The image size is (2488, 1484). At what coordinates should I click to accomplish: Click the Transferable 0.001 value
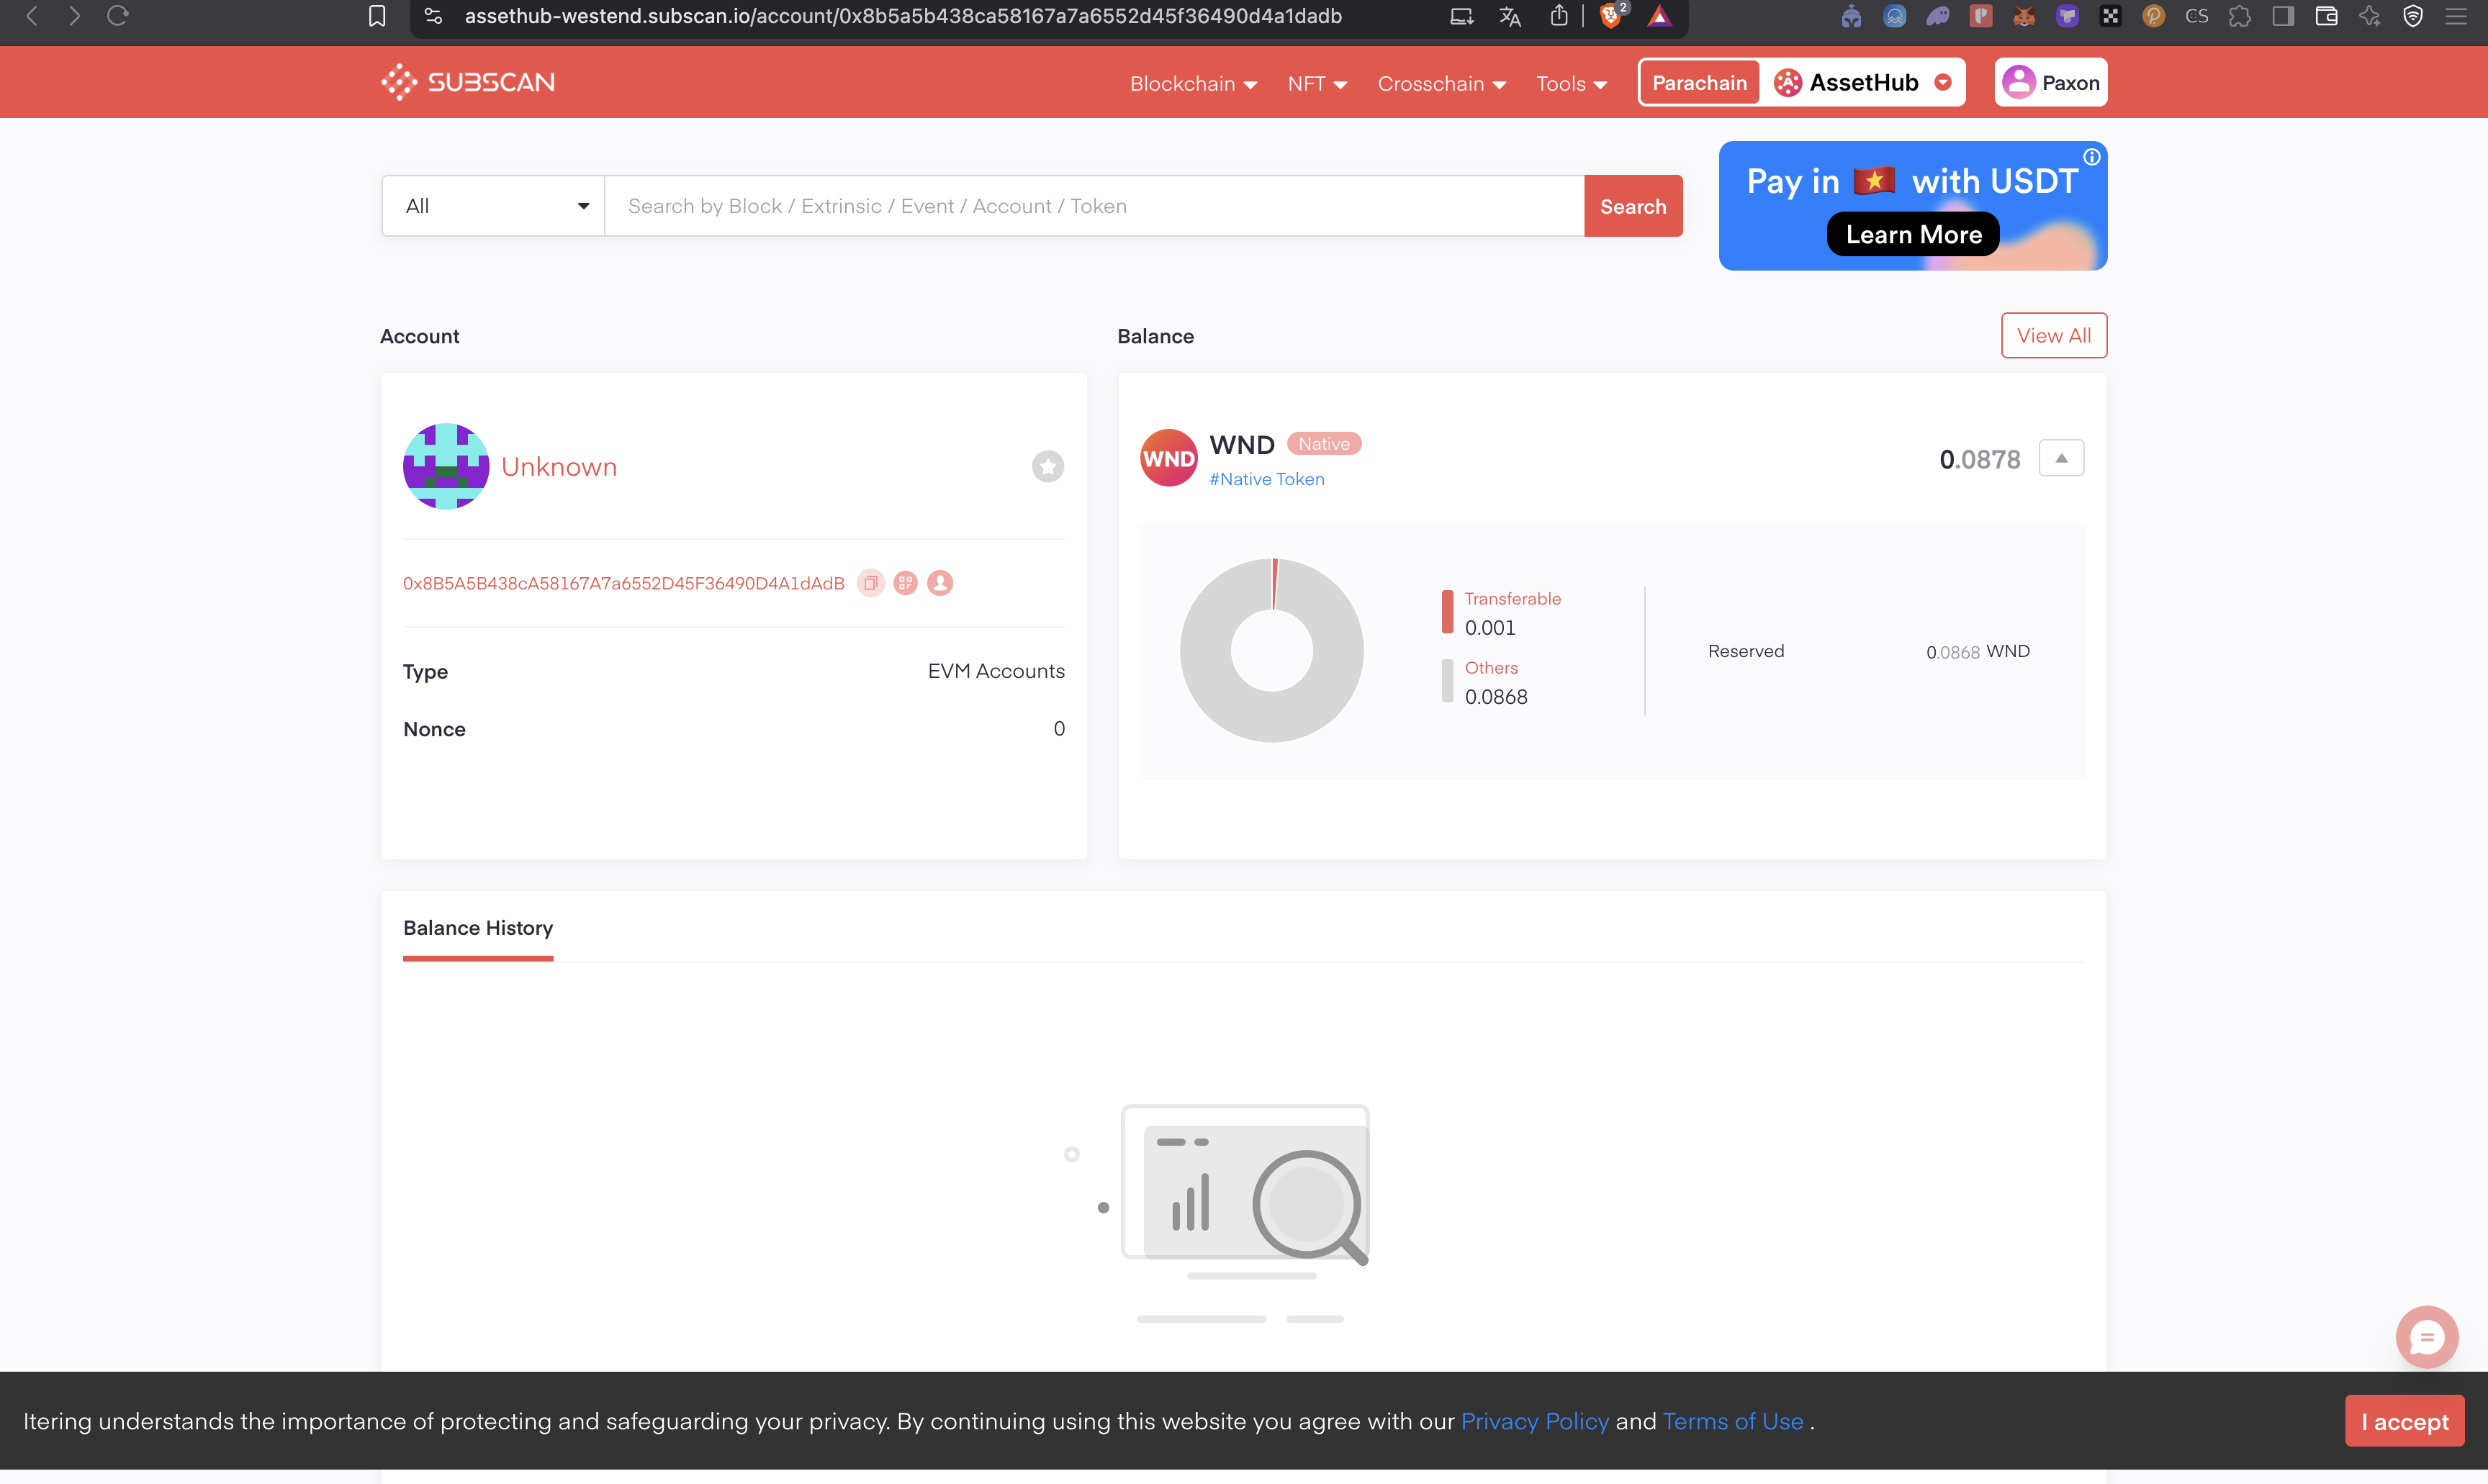(1490, 628)
